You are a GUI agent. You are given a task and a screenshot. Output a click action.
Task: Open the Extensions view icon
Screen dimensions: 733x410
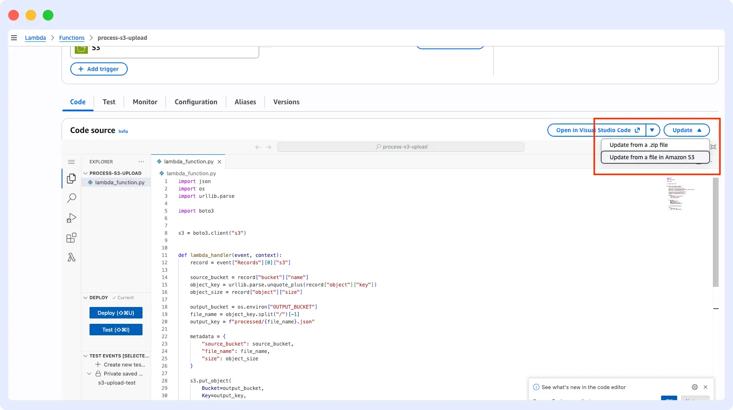pyautogui.click(x=71, y=238)
